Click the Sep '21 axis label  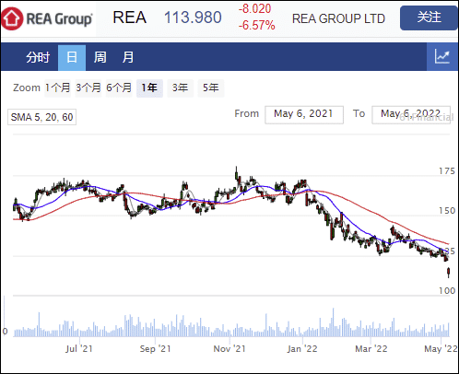click(x=155, y=349)
